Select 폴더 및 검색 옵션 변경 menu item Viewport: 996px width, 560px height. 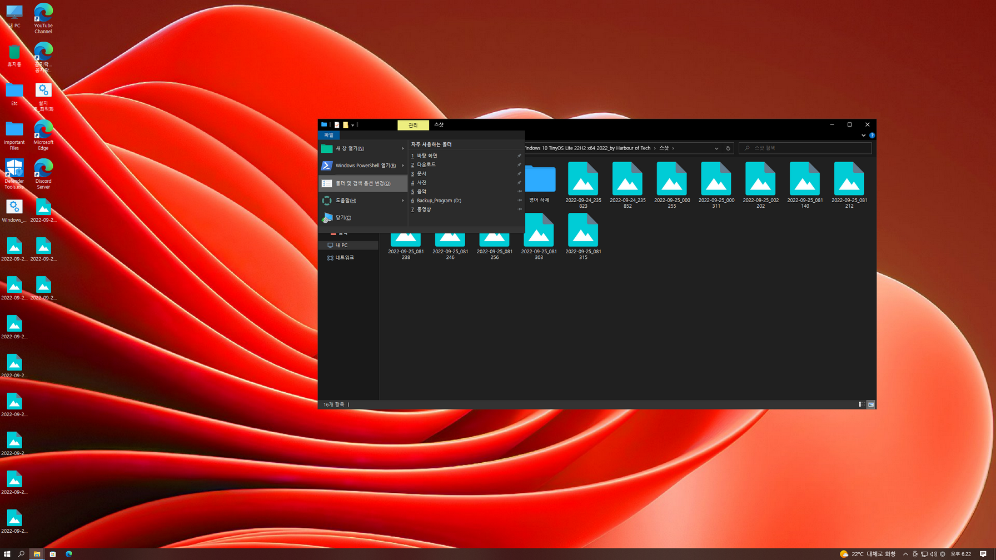(363, 183)
